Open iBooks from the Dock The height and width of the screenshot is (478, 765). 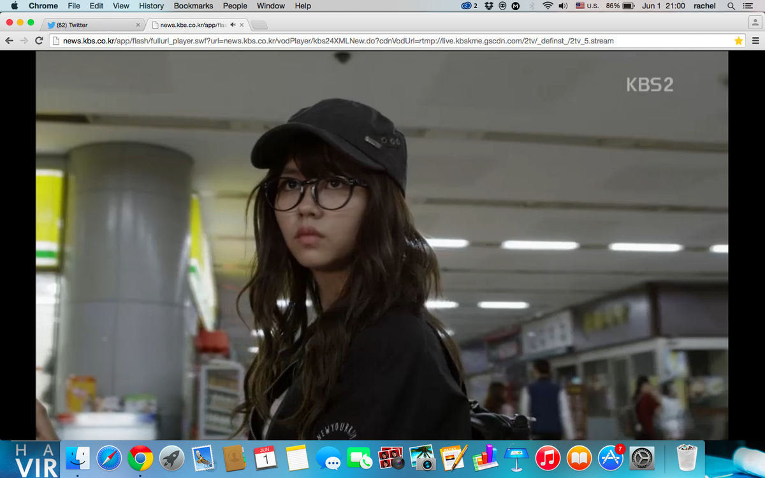click(x=579, y=458)
